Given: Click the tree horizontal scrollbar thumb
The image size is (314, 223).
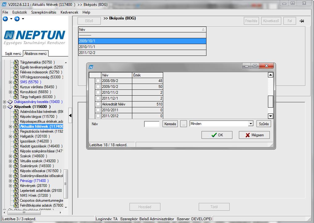Looking at the screenshot, I should tap(24, 213).
